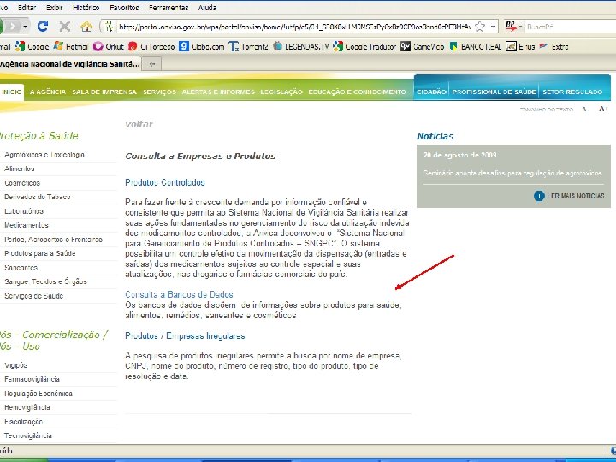616x462 pixels.
Task: Open the BANCO REAL bookmark
Action: [x=476, y=47]
